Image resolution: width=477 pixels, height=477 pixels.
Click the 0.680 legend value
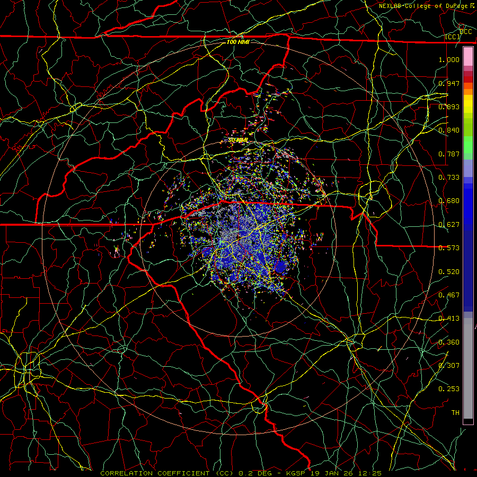tap(449, 201)
